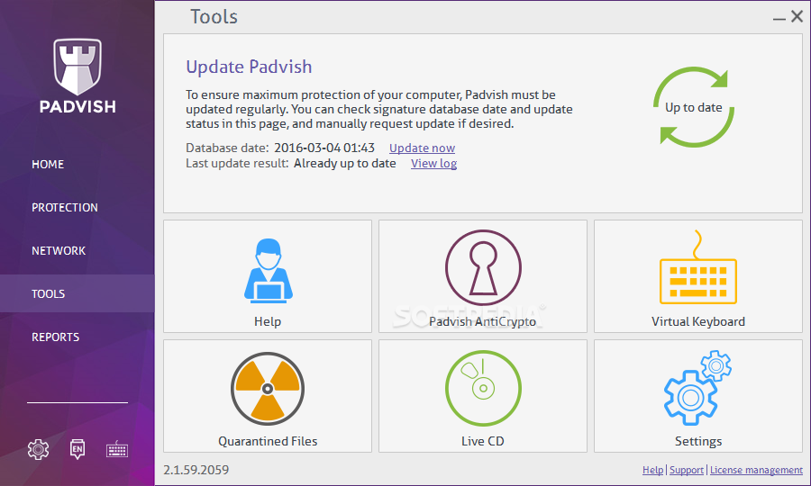Click the Tools page title
Image resolution: width=811 pixels, height=486 pixels.
click(x=214, y=17)
